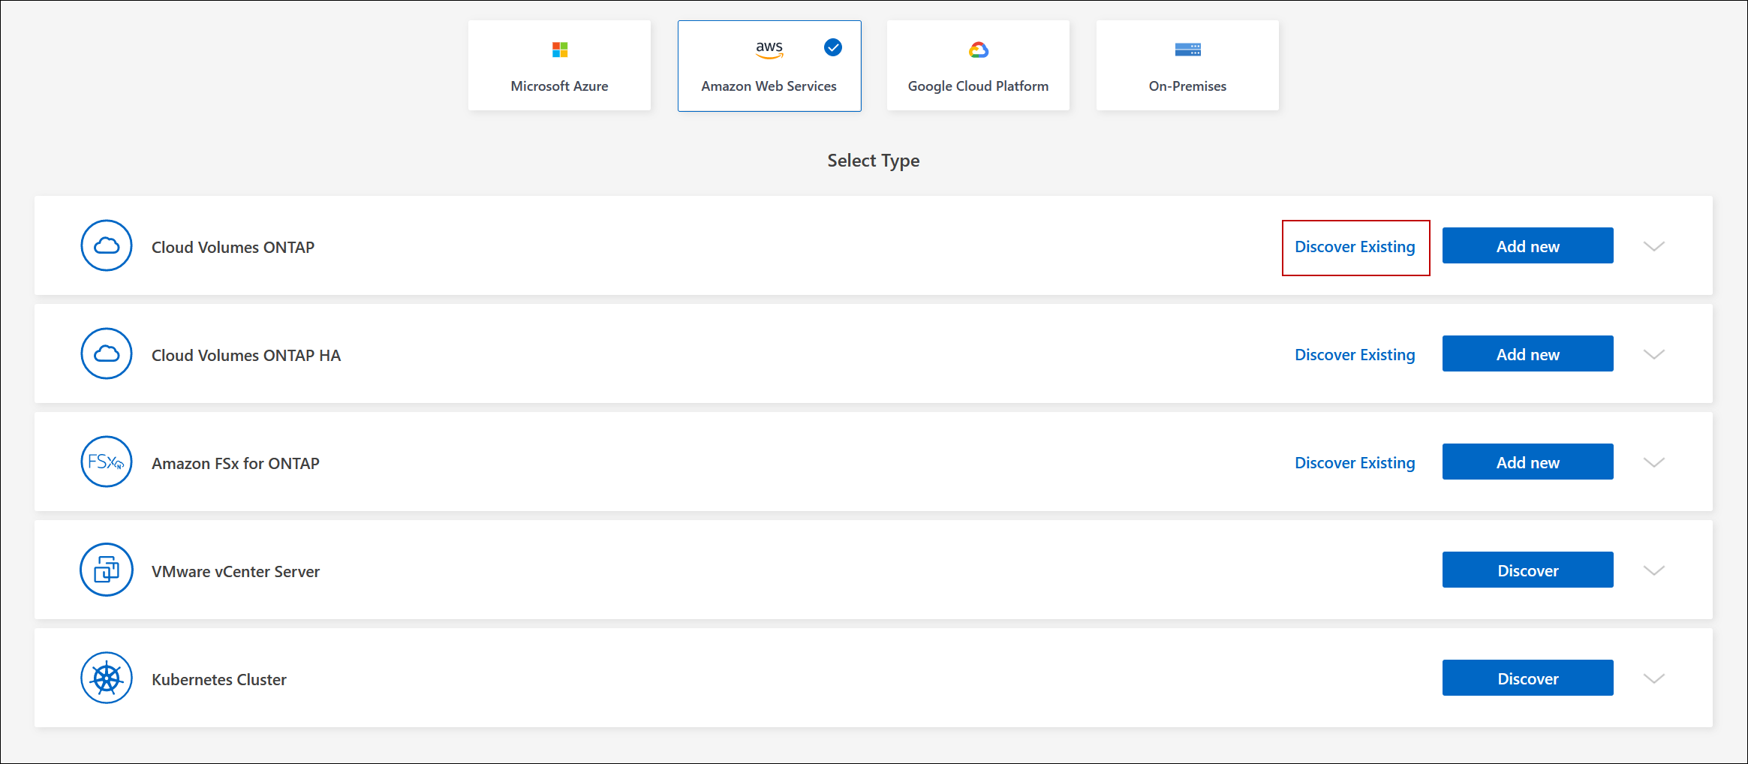
Task: Expand the Amazon FSx for ONTAP chevron
Action: [x=1654, y=462]
